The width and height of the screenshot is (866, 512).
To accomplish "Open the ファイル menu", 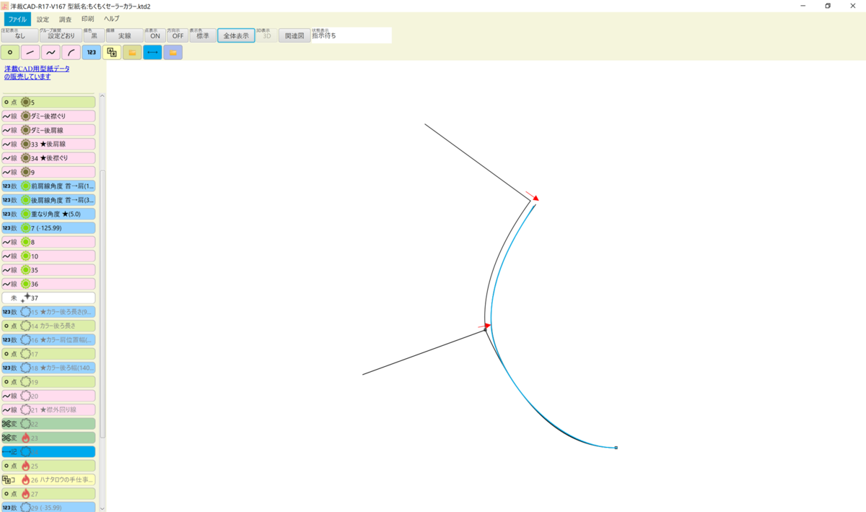I will (x=17, y=19).
